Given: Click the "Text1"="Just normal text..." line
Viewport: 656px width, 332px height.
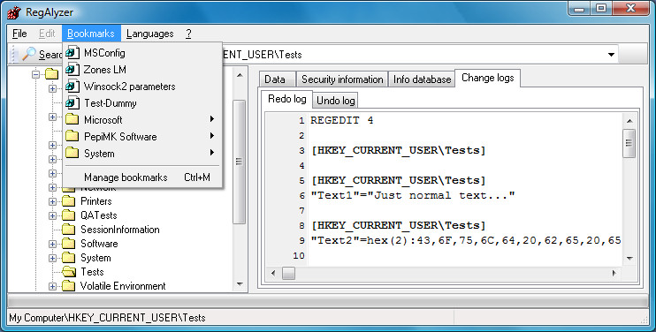Looking at the screenshot, I should point(413,195).
